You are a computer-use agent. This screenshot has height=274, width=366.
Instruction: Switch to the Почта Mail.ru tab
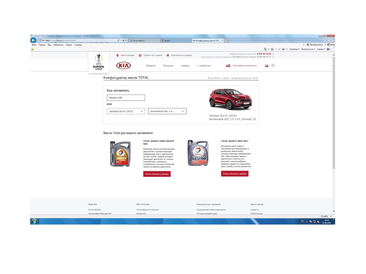144,41
